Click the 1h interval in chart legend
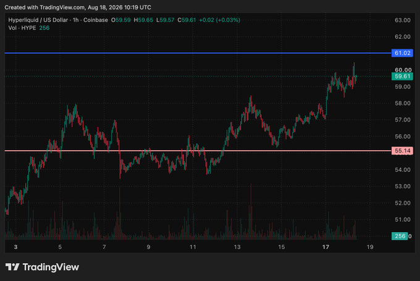420x281 pixels. click(76, 20)
